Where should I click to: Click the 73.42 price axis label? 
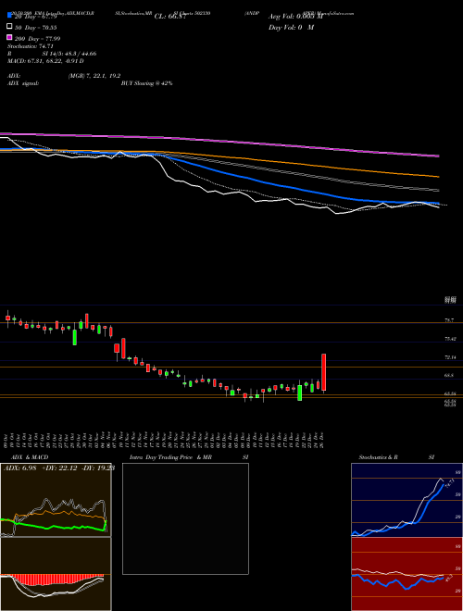coord(450,339)
